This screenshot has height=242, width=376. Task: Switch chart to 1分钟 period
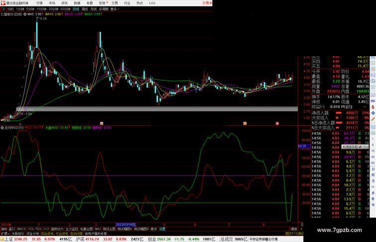click(x=20, y=9)
